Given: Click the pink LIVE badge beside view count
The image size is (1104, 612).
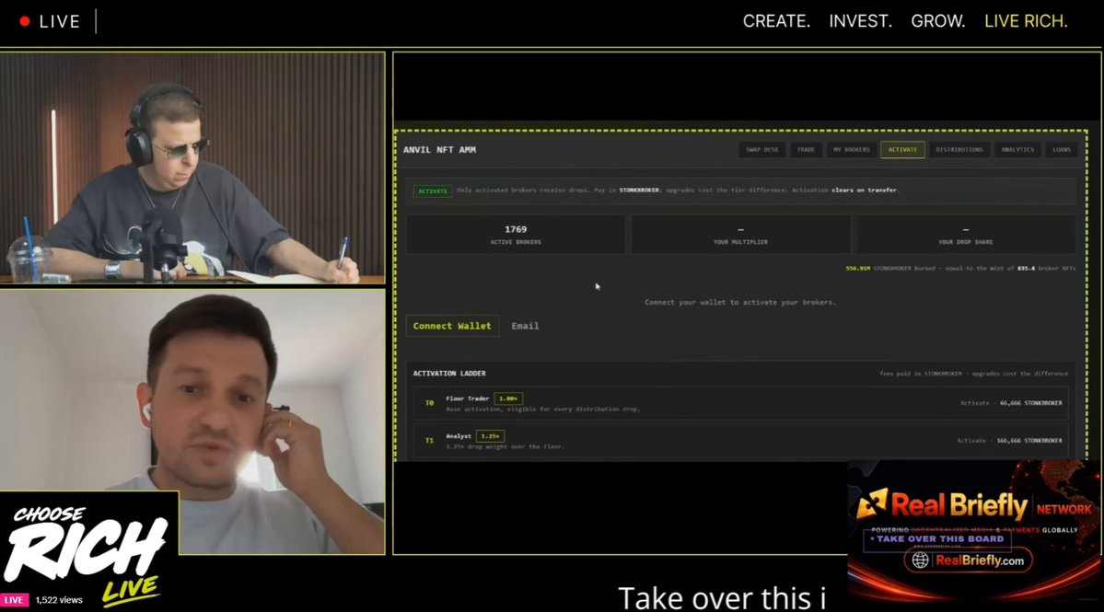Looking at the screenshot, I should pyautogui.click(x=14, y=600).
